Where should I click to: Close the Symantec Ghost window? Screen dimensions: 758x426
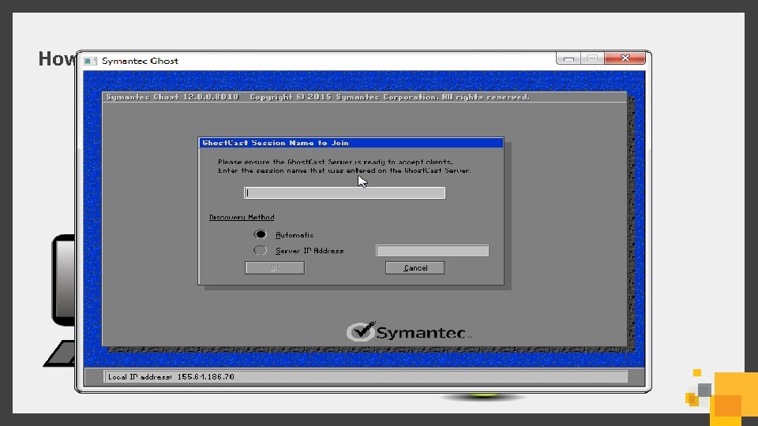tap(625, 58)
